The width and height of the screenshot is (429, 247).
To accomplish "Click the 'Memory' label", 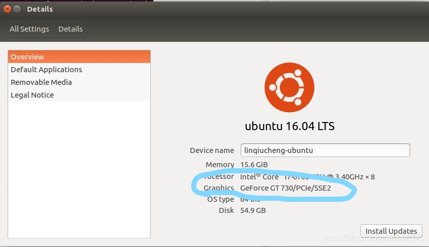I will pos(220,165).
